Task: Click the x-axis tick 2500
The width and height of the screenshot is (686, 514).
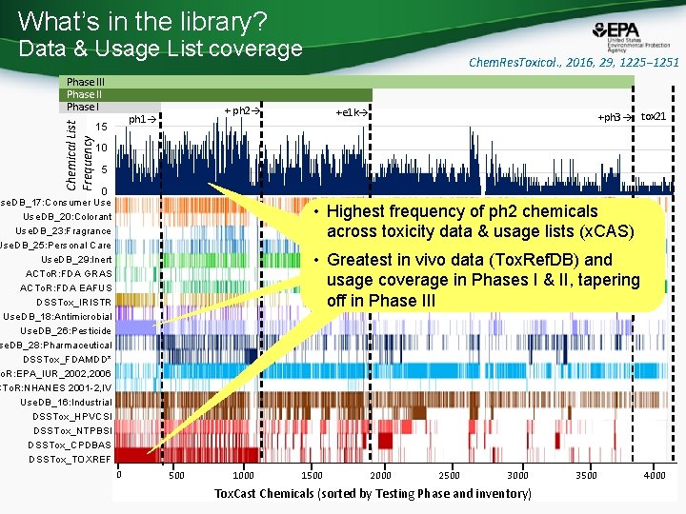Action: tap(449, 476)
